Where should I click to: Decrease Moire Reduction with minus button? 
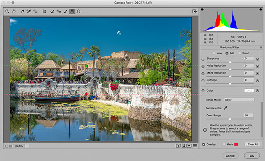(x=203, y=74)
